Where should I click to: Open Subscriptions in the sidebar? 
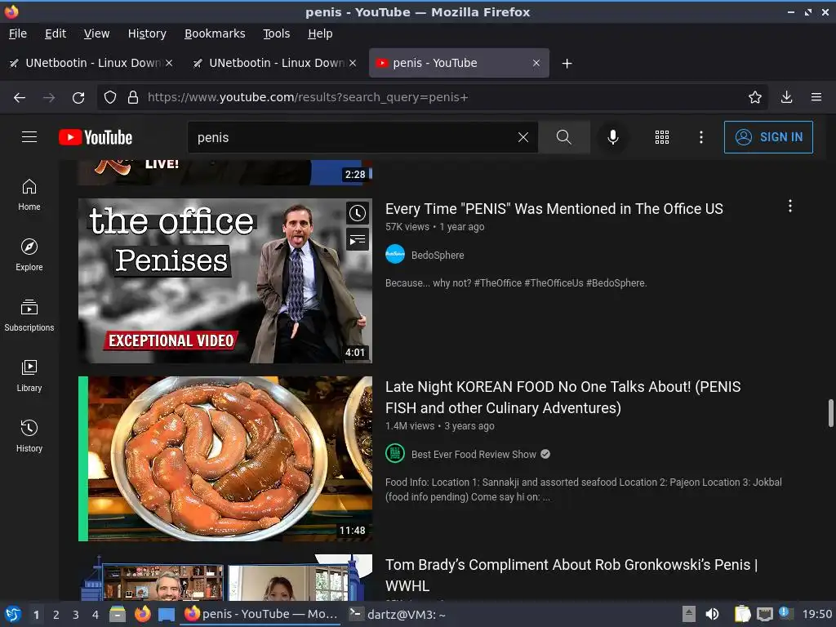(29, 316)
